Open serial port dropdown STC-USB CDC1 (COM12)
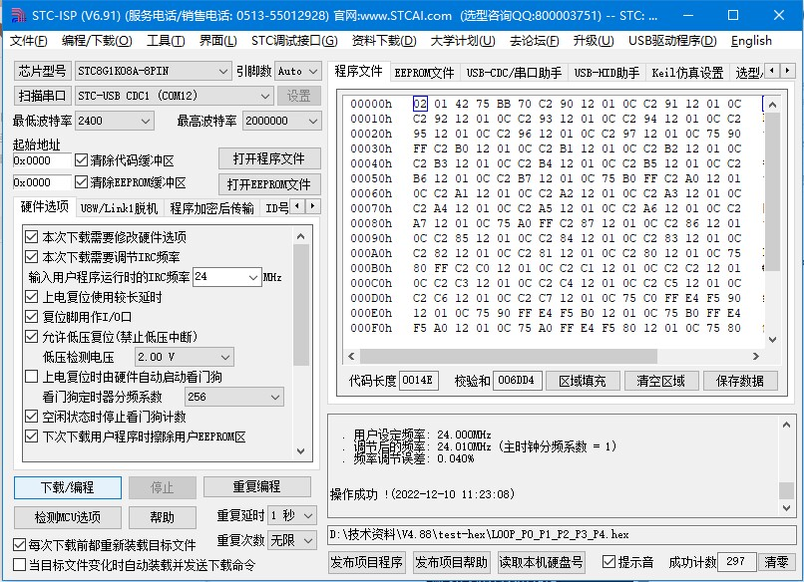This screenshot has height=582, width=804. 174,96
